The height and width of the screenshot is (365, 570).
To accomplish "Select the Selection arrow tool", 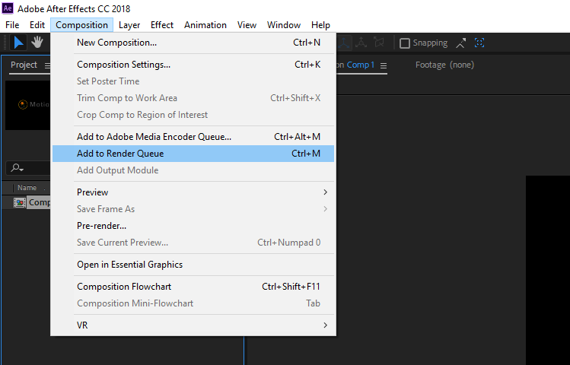I will point(19,43).
